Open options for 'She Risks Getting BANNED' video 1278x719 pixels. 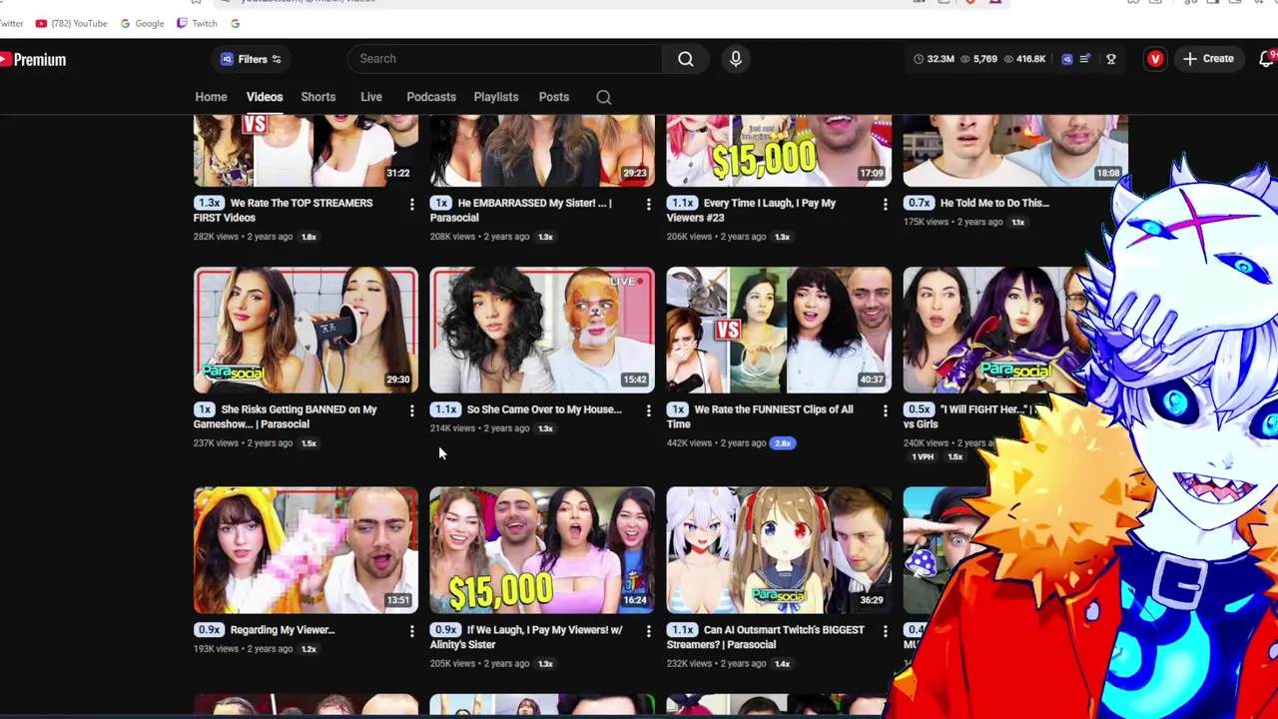[x=411, y=410]
